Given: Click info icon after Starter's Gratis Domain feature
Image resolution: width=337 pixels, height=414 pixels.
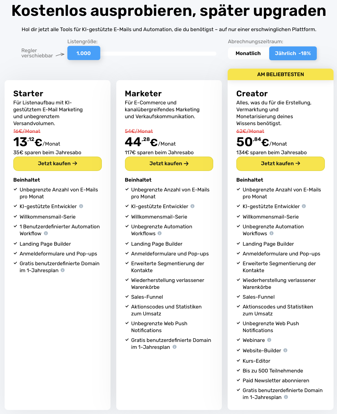Looking at the screenshot, I should pyautogui.click(x=63, y=270).
